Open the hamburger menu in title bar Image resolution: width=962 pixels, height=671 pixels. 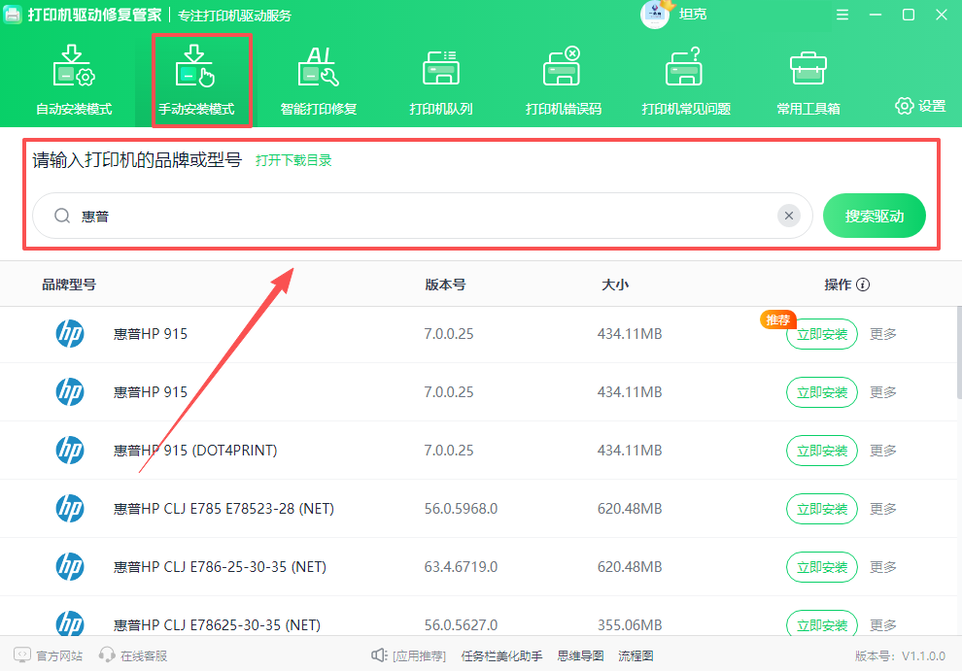tap(842, 15)
